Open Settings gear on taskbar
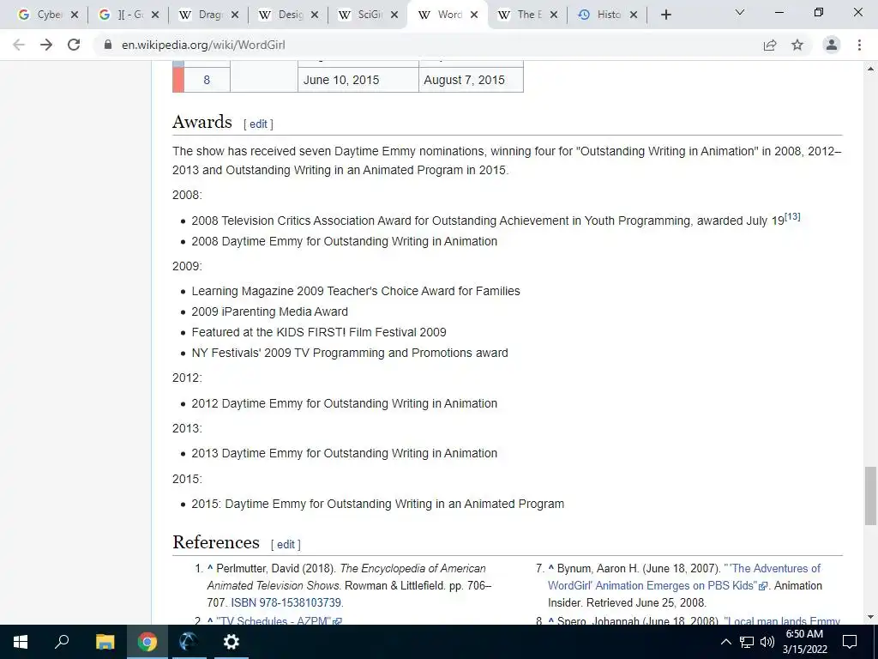Viewport: 878px width, 659px height. [x=231, y=642]
